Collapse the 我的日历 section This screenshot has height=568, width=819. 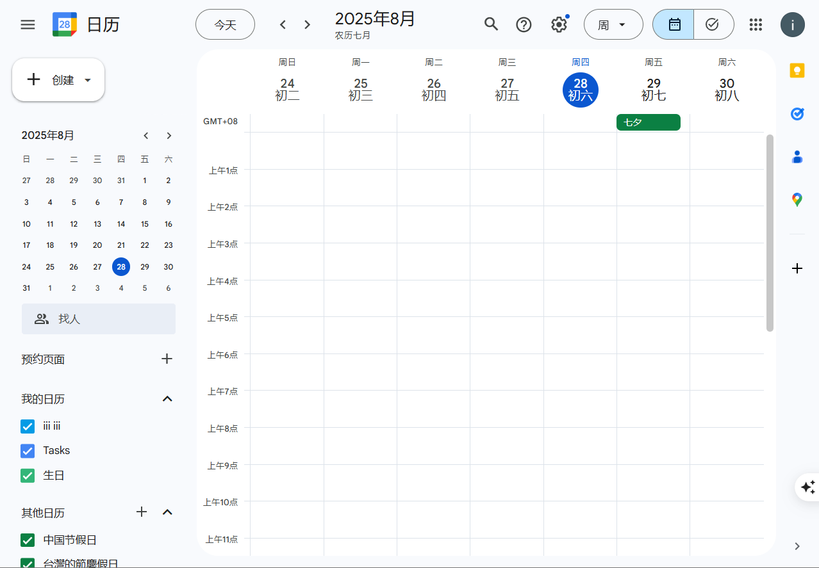[x=167, y=399]
